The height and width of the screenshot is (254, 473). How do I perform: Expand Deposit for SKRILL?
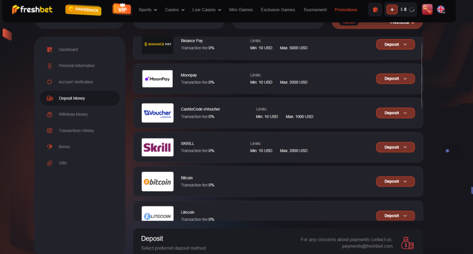pyautogui.click(x=395, y=147)
